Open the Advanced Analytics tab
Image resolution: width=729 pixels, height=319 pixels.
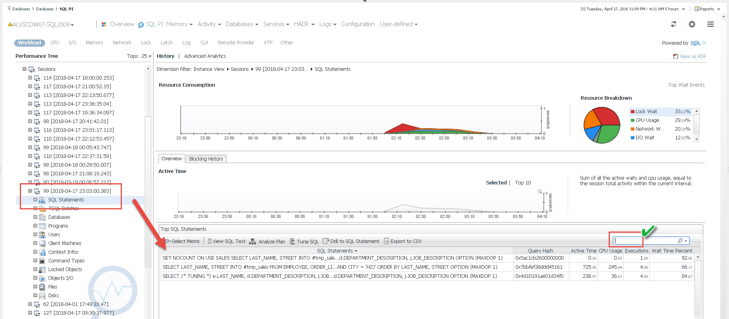pos(205,56)
